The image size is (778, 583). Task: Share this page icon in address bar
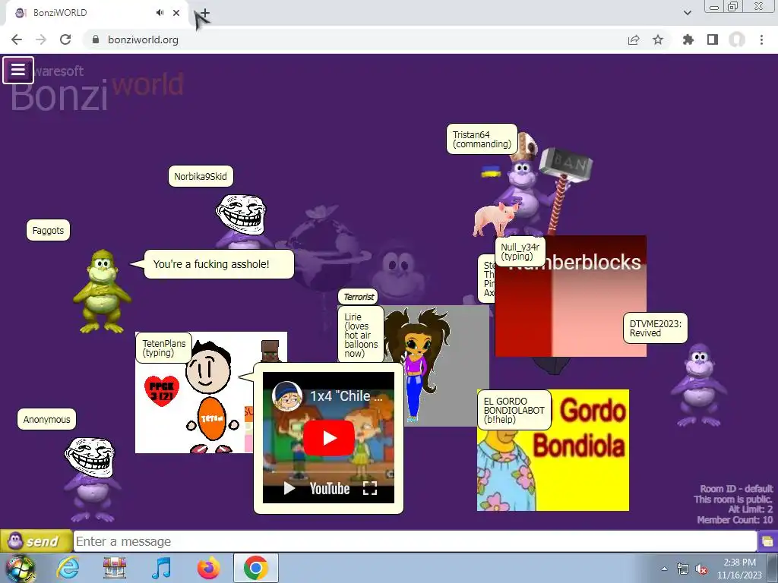pyautogui.click(x=634, y=39)
